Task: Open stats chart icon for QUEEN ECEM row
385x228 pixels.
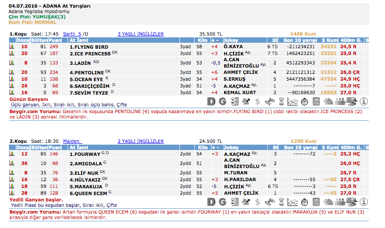Action: pos(12,193)
